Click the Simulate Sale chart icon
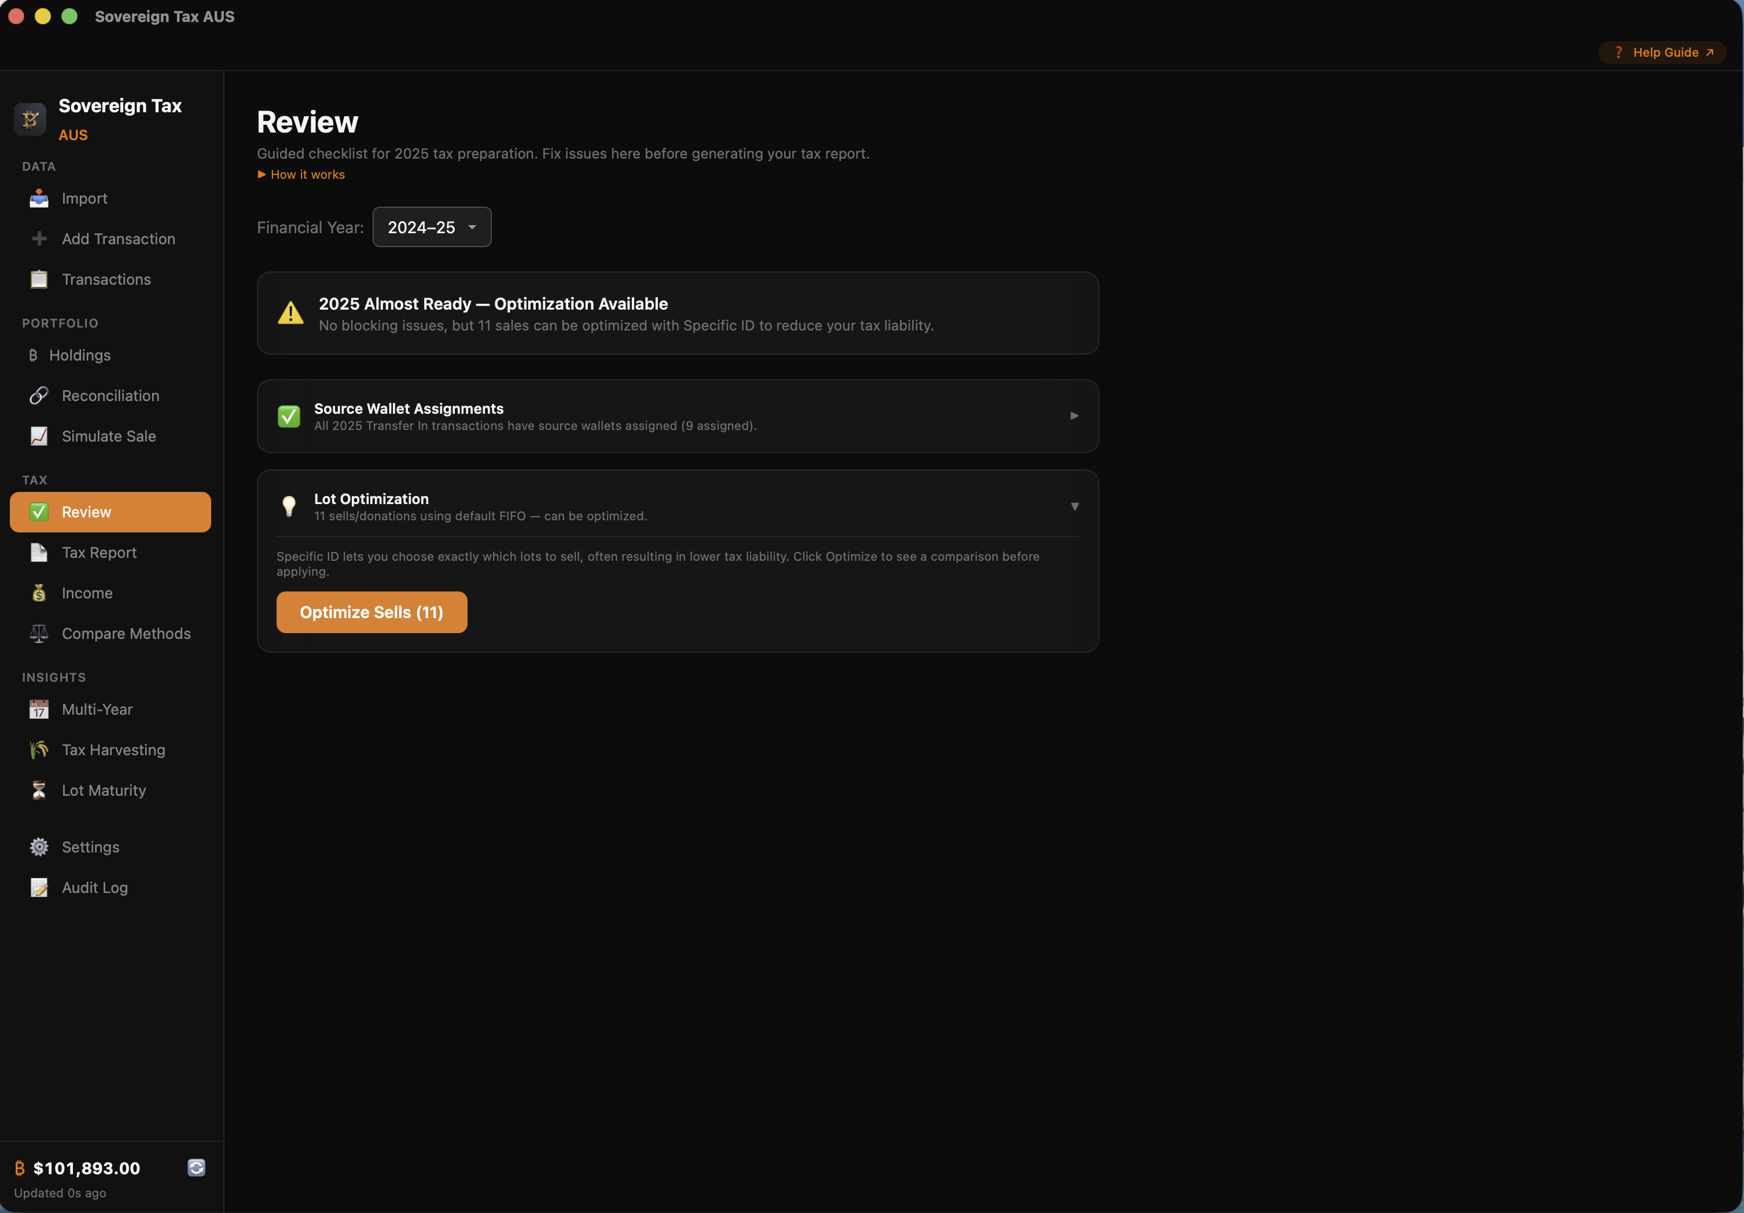The image size is (1744, 1213). pyautogui.click(x=39, y=436)
